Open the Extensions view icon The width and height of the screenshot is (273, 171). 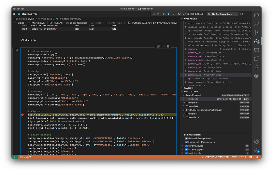point(257,58)
